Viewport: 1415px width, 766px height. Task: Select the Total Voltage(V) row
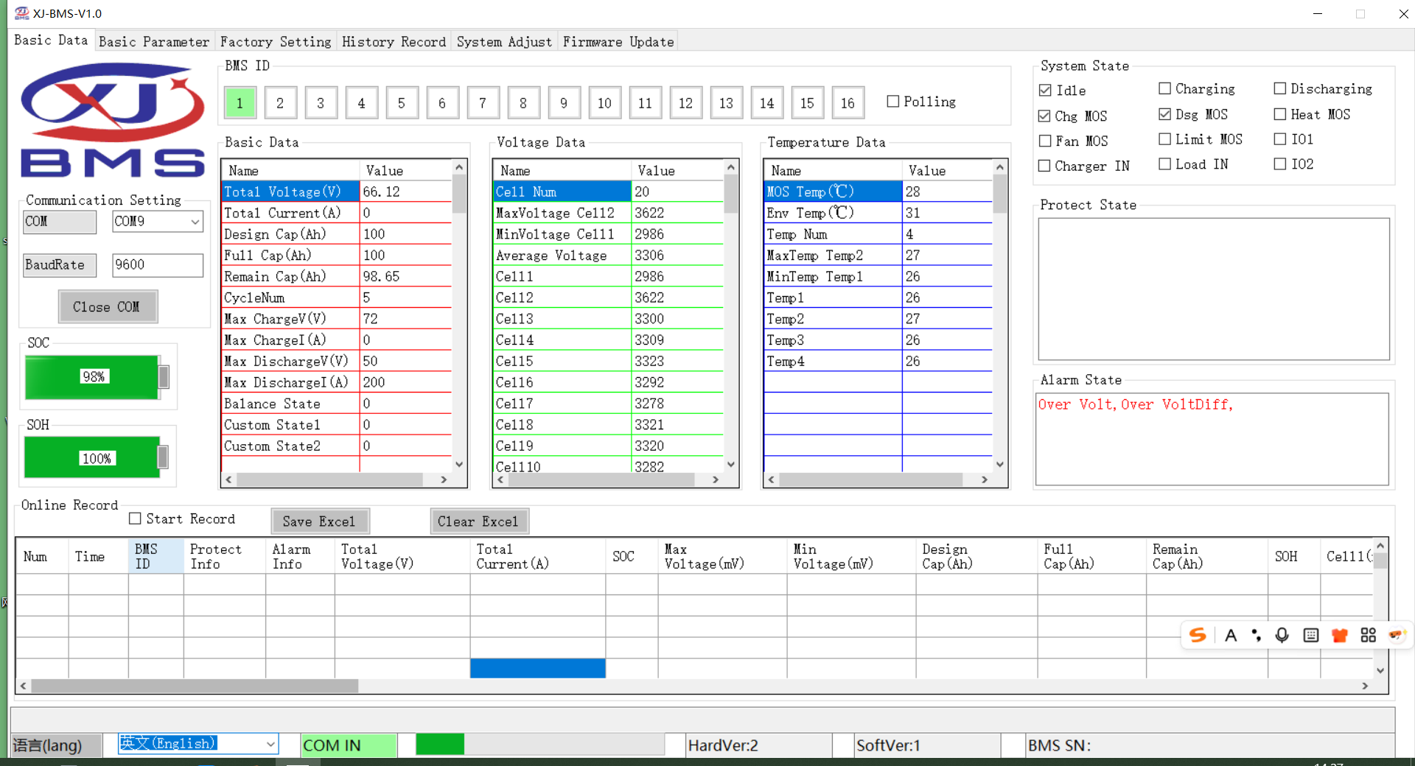(x=337, y=191)
